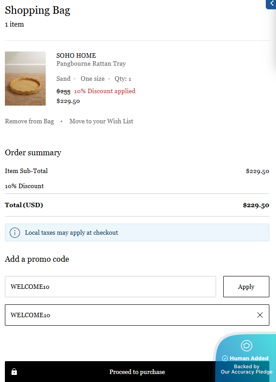The width and height of the screenshot is (276, 382).
Task: Click the Total (USD) amount of $229.50
Action: point(256,205)
